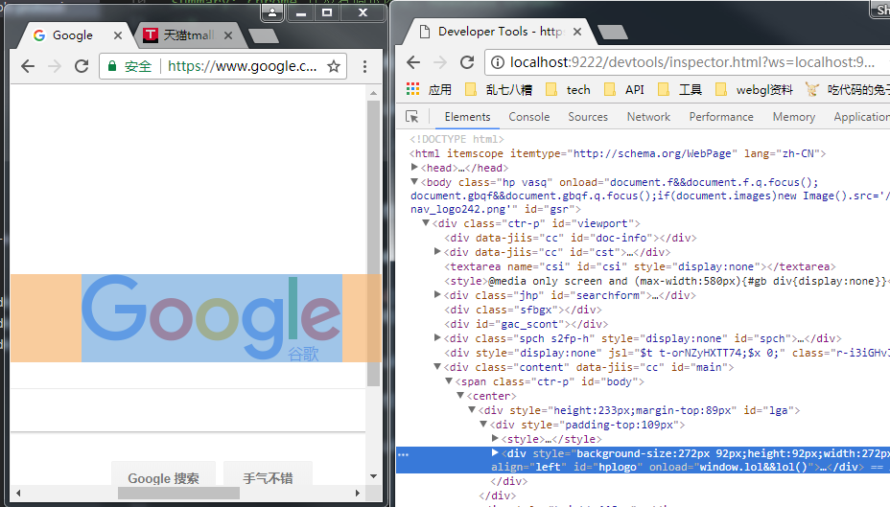Collapse the div id viewport node
This screenshot has height=507, width=890.
pyautogui.click(x=426, y=223)
